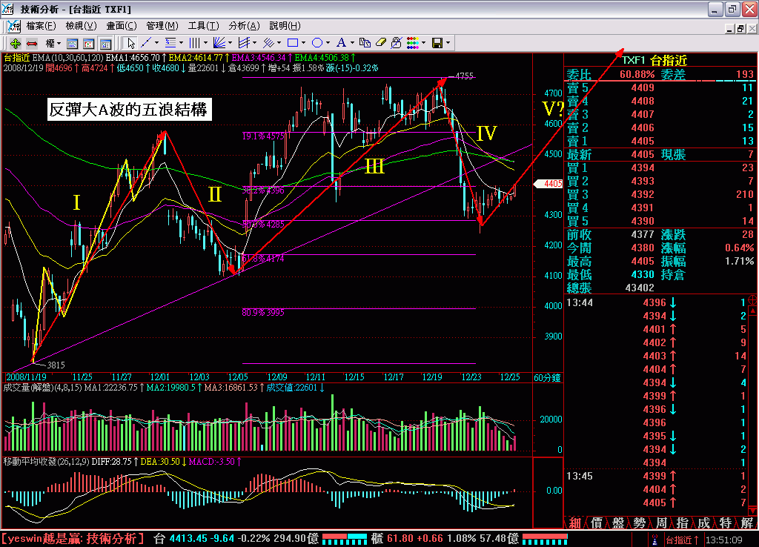Click the 60分鐘 timeframe label
This screenshot has width=759, height=547.
coord(548,377)
